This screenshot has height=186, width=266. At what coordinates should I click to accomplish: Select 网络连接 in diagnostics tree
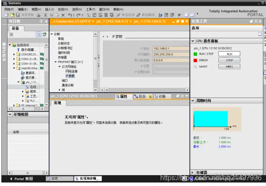pyautogui.click(x=71, y=71)
